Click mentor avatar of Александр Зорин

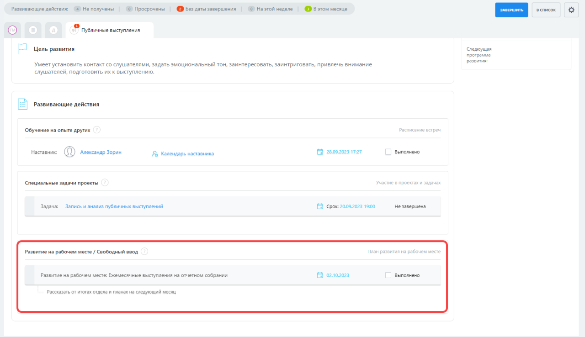click(x=69, y=152)
